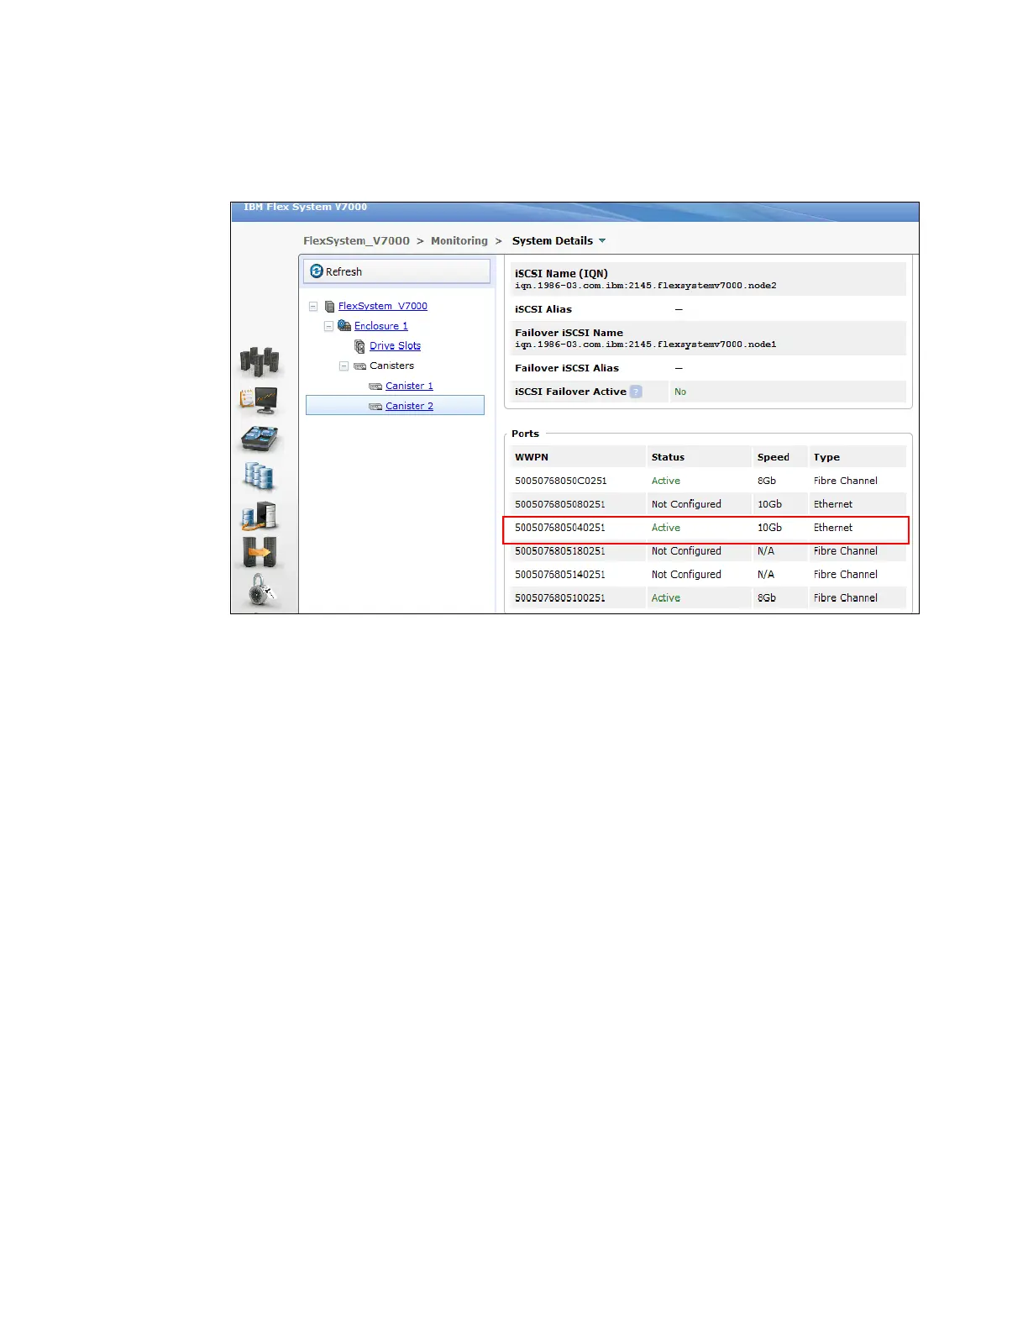Click the FlexSystem_V7000 breadcrumb

(356, 240)
